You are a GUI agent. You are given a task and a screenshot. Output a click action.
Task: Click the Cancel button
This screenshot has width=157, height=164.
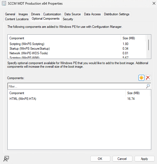coord(122,159)
